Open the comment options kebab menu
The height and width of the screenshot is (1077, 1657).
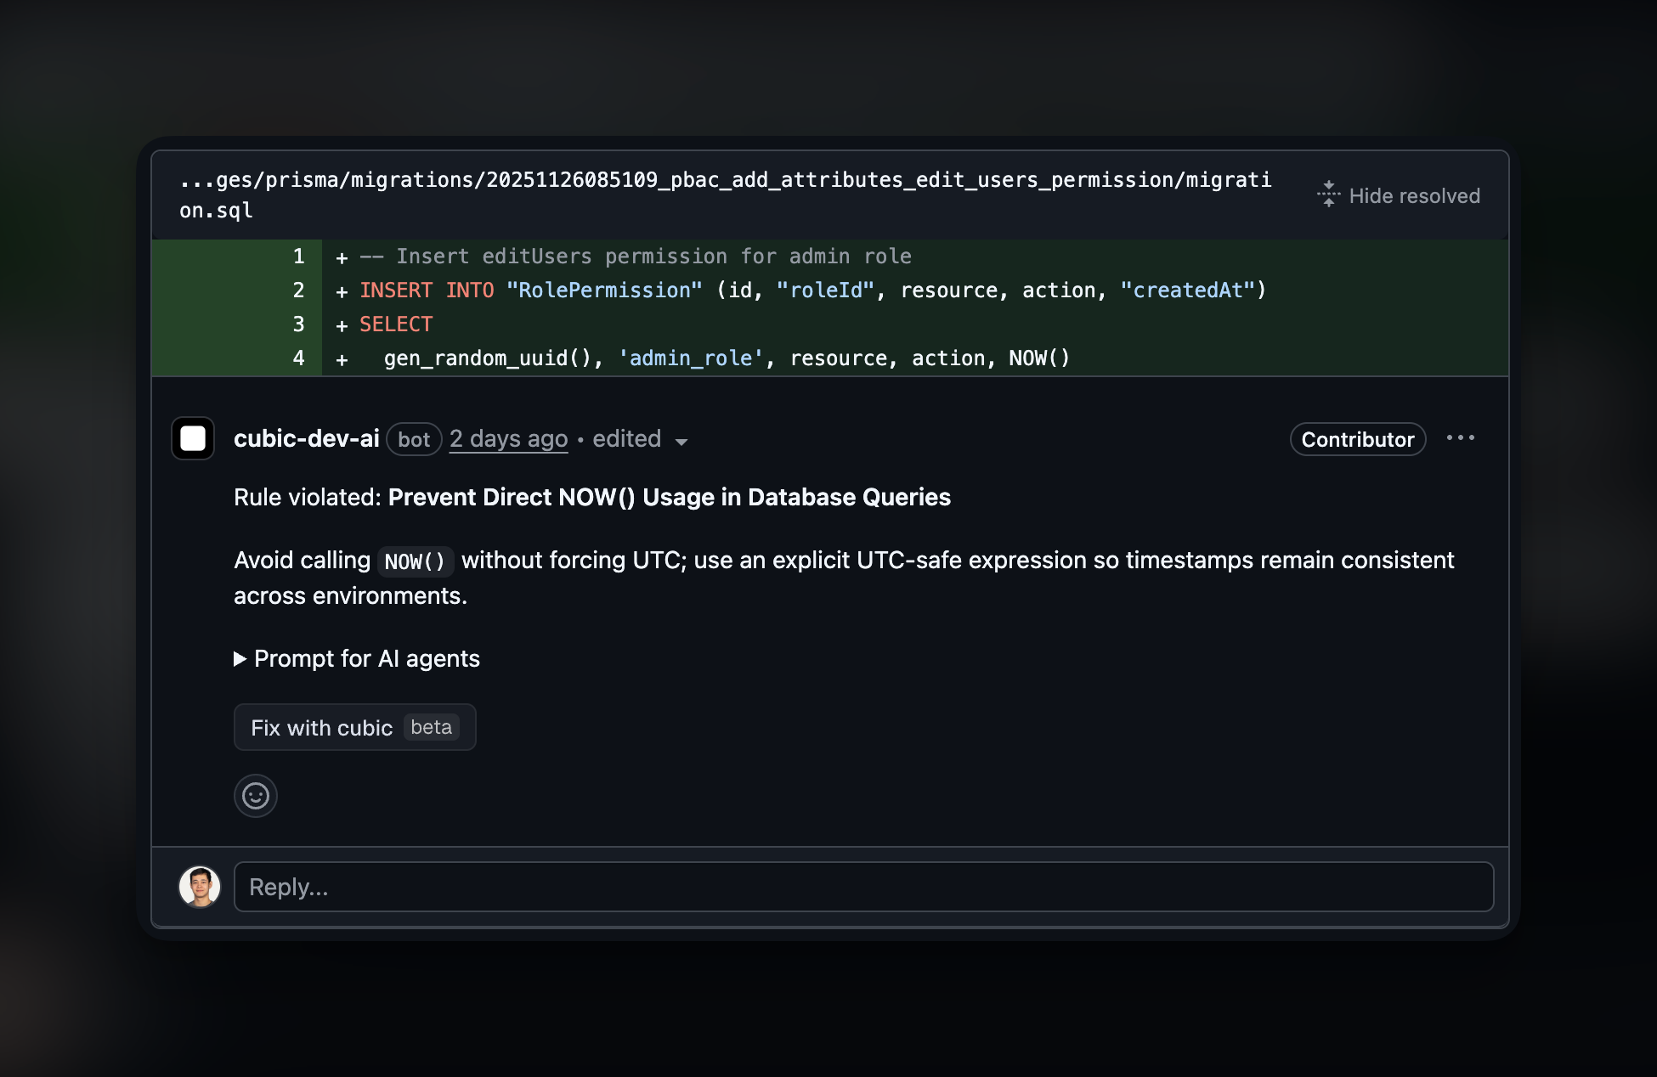(x=1460, y=437)
